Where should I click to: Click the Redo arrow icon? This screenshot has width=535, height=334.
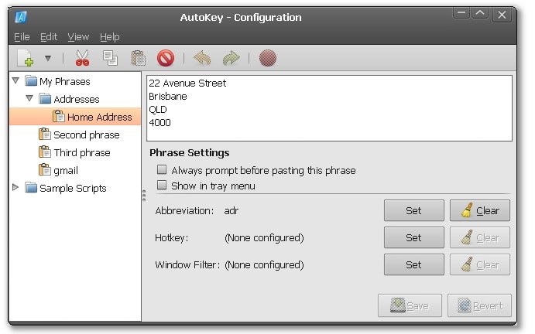231,58
